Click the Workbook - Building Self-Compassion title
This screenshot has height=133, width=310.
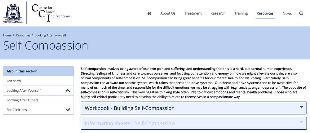coord(130,108)
